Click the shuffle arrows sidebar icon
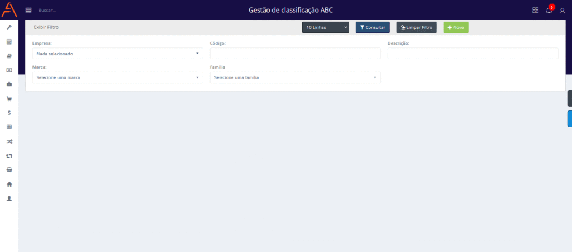572x252 pixels. [9, 142]
